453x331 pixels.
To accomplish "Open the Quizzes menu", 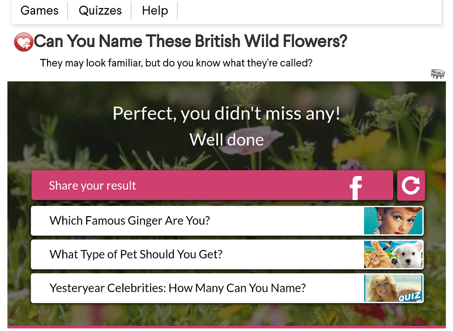I will coord(100,10).
